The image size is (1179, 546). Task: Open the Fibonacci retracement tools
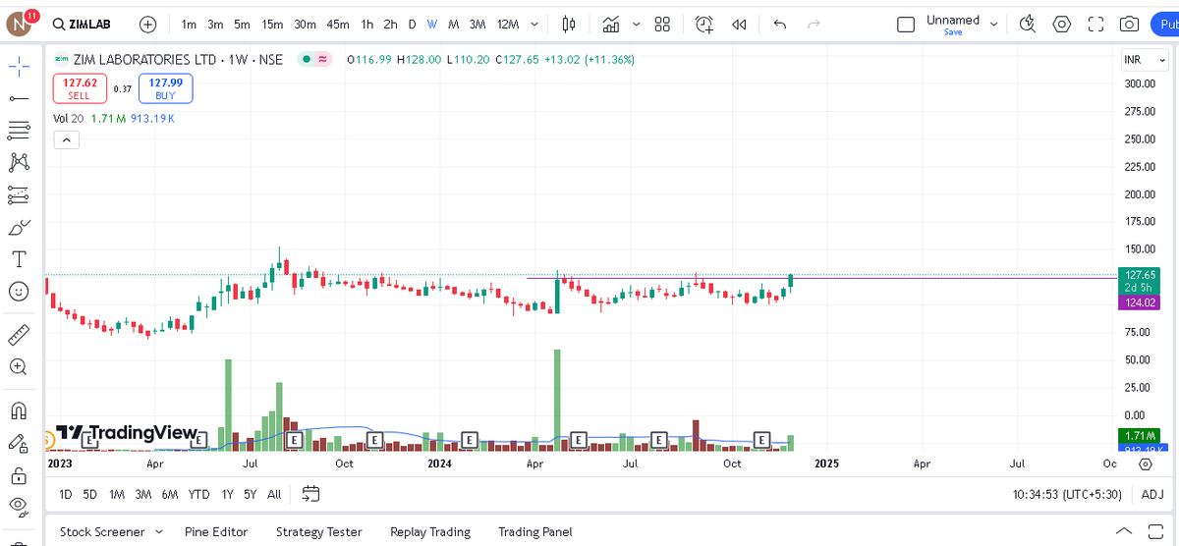pos(19,130)
